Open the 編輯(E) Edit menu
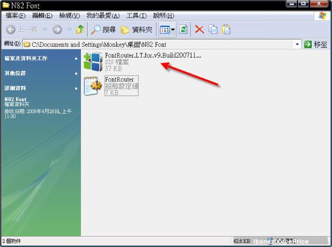 [x=42, y=16]
